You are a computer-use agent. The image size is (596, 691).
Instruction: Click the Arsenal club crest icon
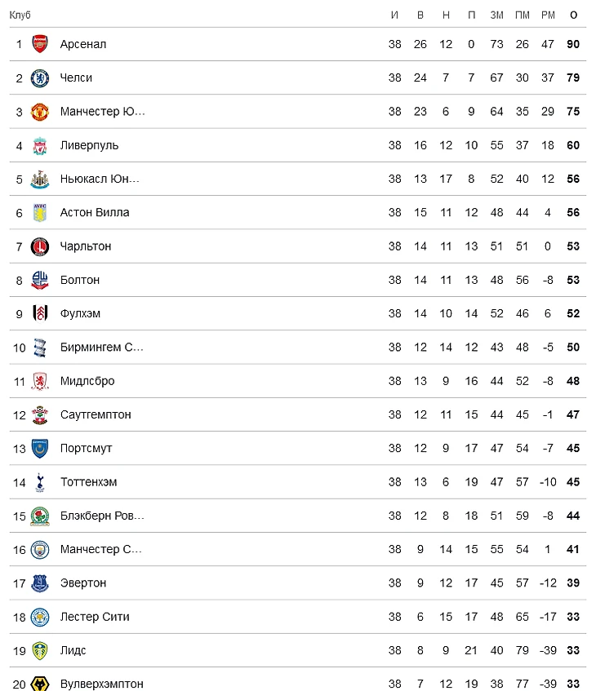coord(40,44)
